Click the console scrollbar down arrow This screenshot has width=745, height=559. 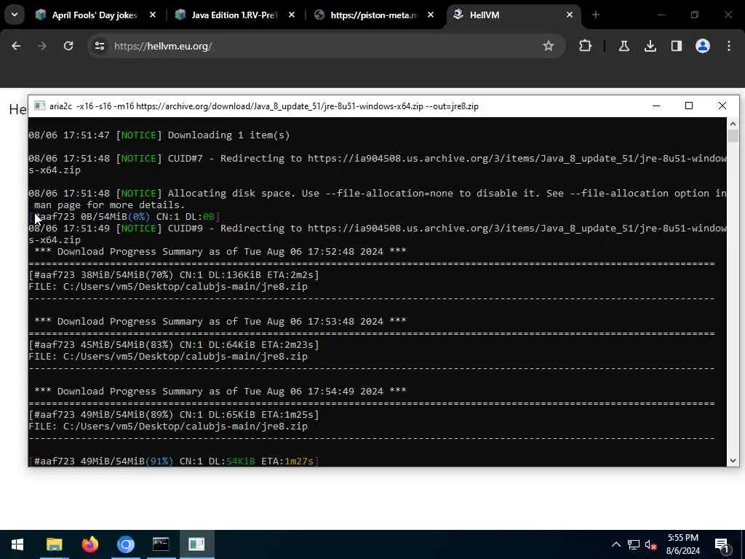point(733,460)
